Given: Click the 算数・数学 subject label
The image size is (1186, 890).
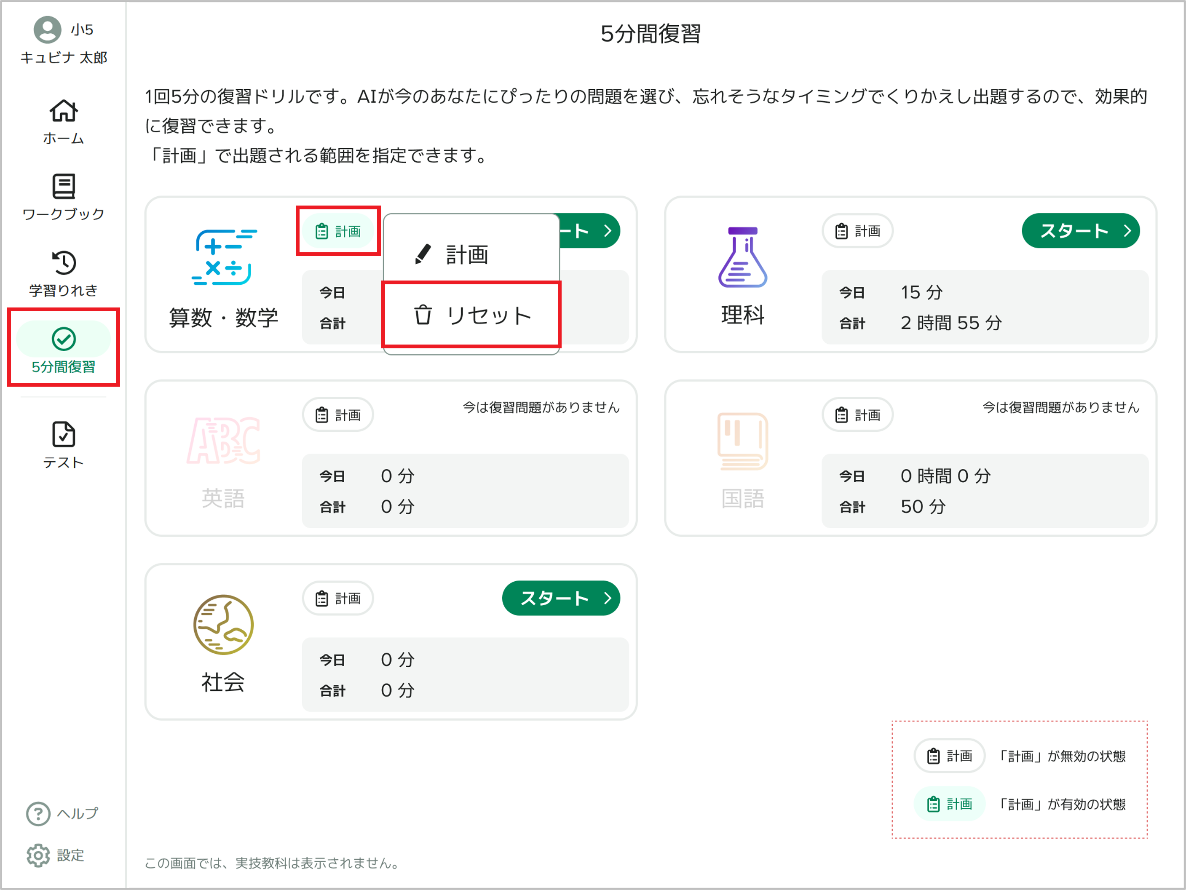Looking at the screenshot, I should 224,318.
